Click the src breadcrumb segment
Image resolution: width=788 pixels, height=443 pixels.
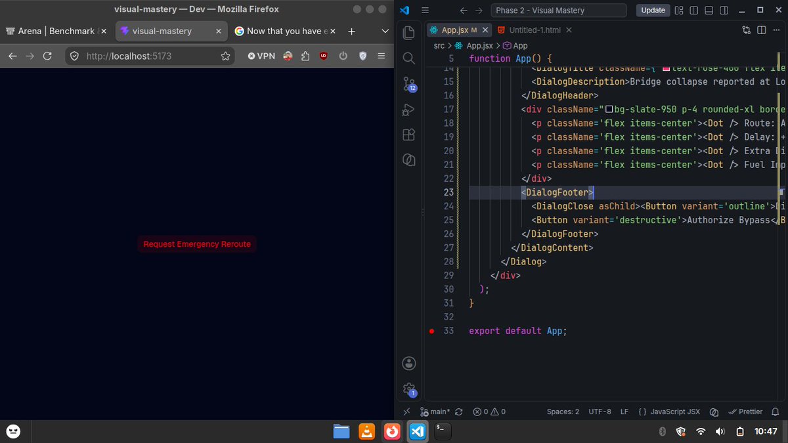tap(439, 45)
